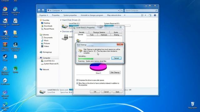Click the drive label text field

click(103, 40)
